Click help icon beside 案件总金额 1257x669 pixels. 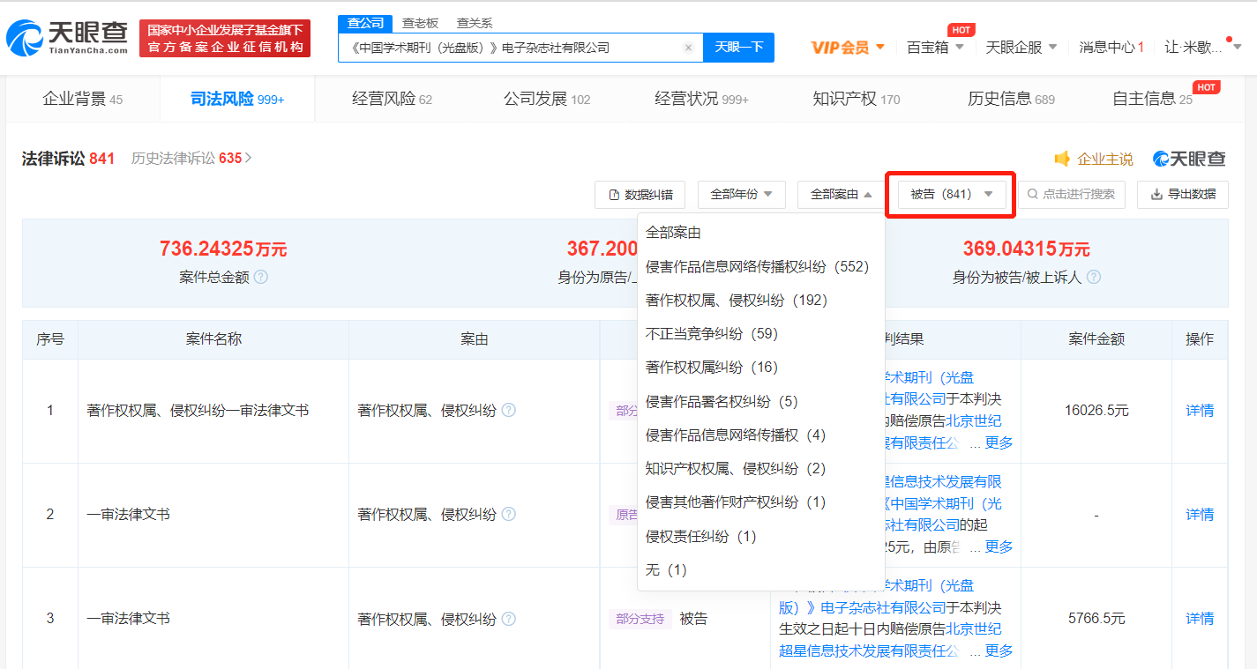(261, 277)
